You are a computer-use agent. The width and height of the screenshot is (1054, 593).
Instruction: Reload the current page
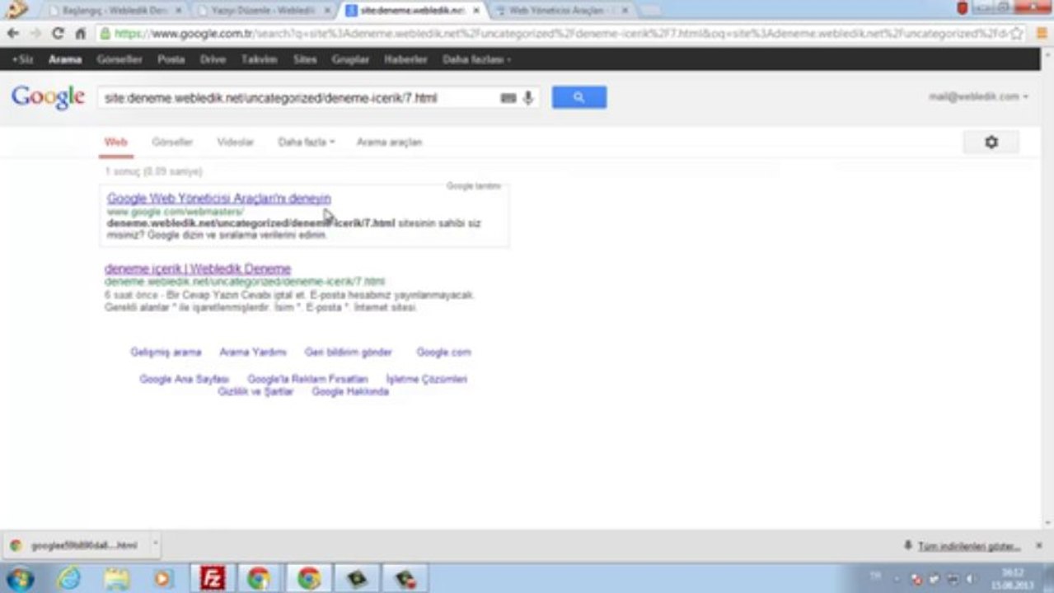pos(58,34)
